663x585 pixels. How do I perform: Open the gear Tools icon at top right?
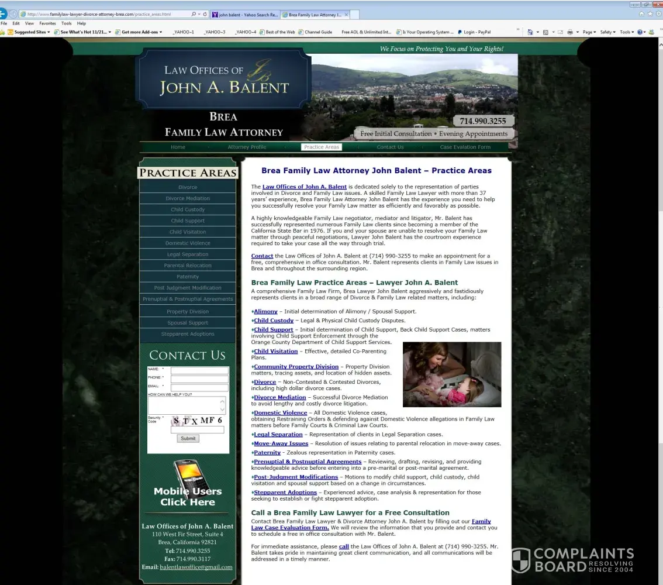(659, 13)
